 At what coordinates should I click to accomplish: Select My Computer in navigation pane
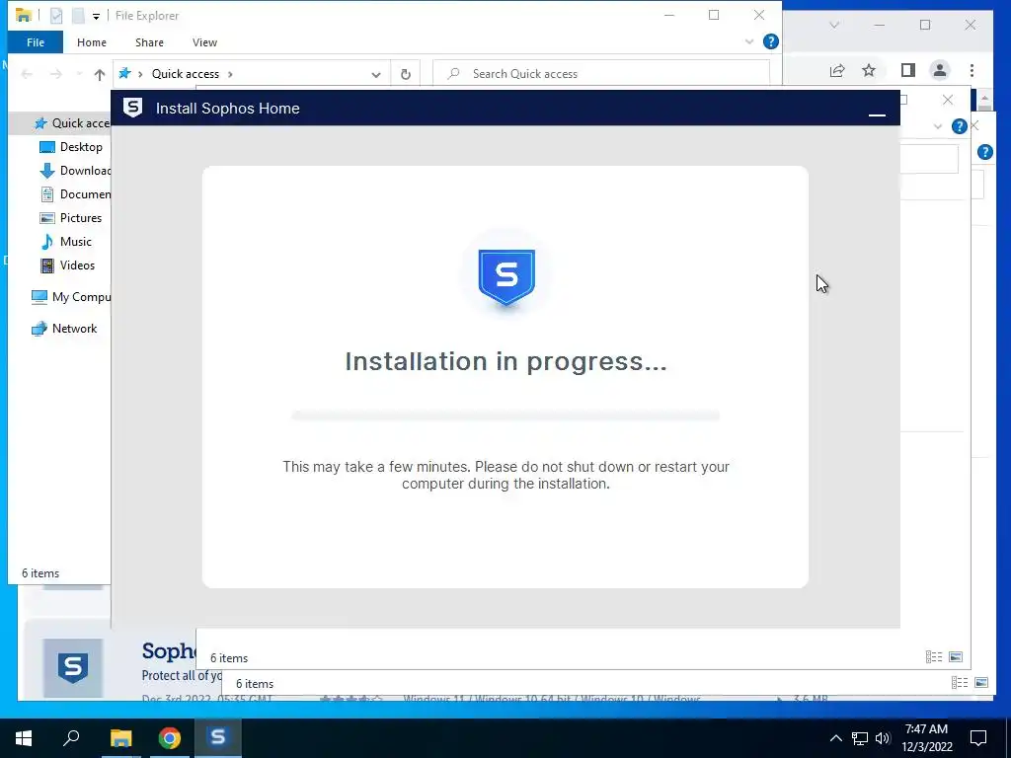pyautogui.click(x=71, y=296)
